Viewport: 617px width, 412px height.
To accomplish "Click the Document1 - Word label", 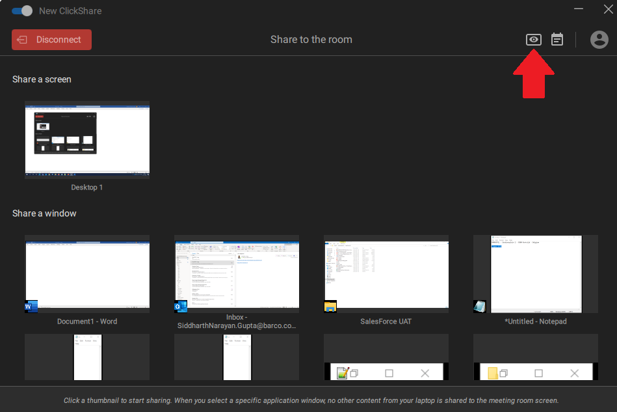I will pos(87,322).
